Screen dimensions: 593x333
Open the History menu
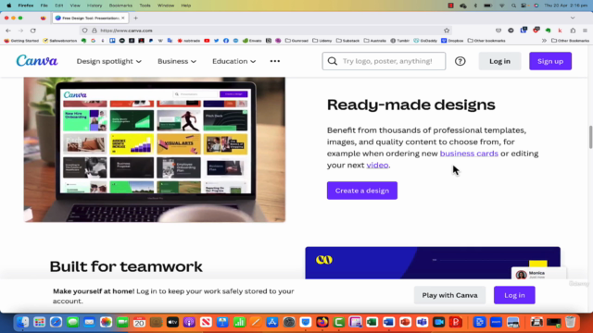[95, 6]
